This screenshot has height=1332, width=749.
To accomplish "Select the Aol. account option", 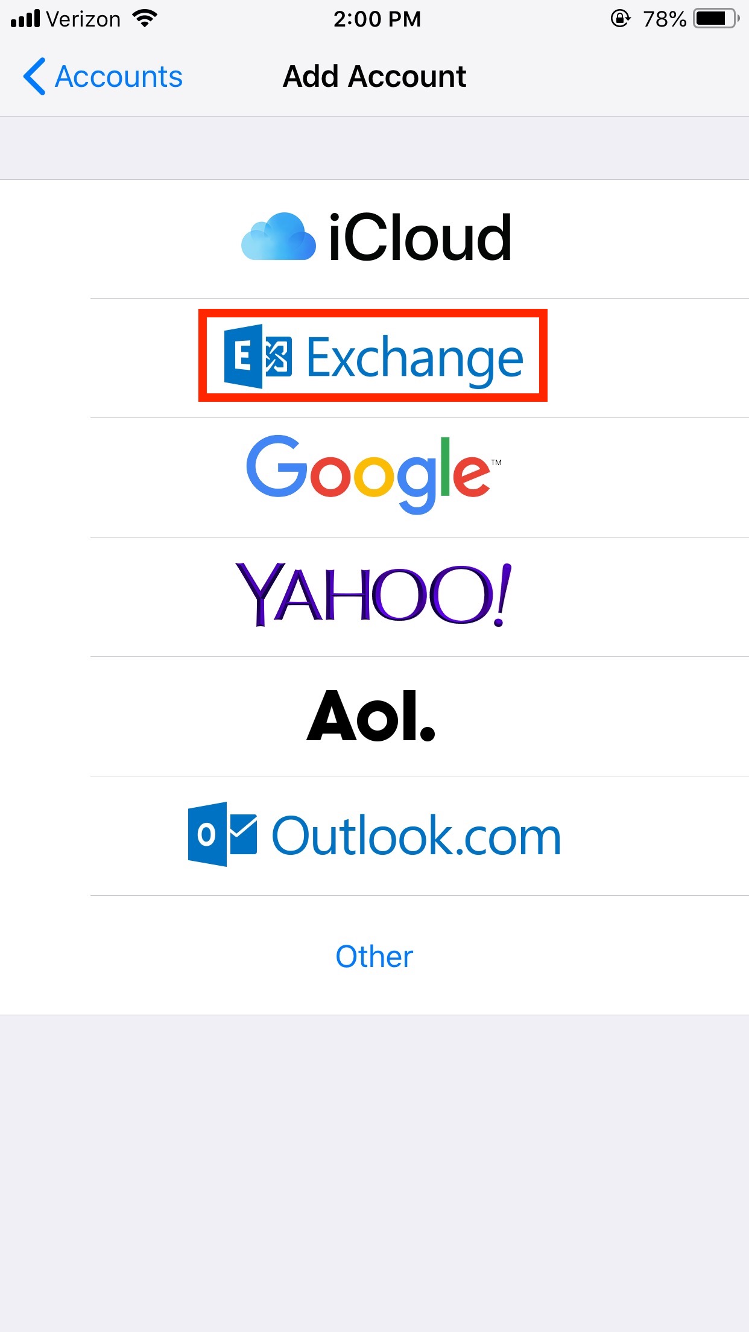I will [x=374, y=716].
